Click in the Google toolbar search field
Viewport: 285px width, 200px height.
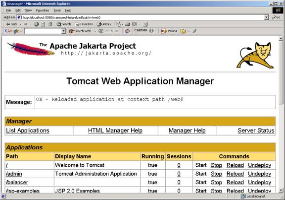pos(43,31)
